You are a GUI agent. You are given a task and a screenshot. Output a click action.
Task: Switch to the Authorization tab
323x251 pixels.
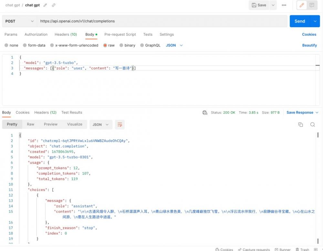[36, 34]
